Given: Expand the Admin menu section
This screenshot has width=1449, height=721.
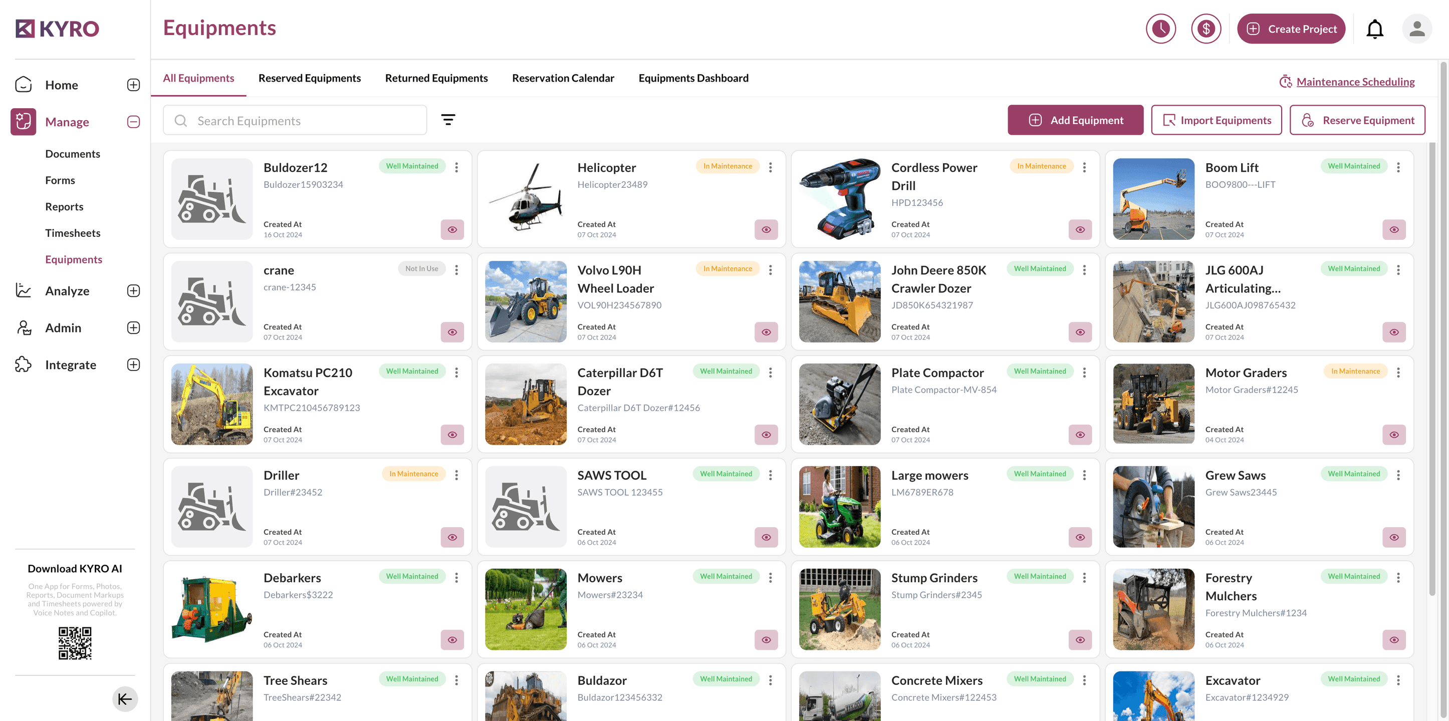Looking at the screenshot, I should (133, 327).
